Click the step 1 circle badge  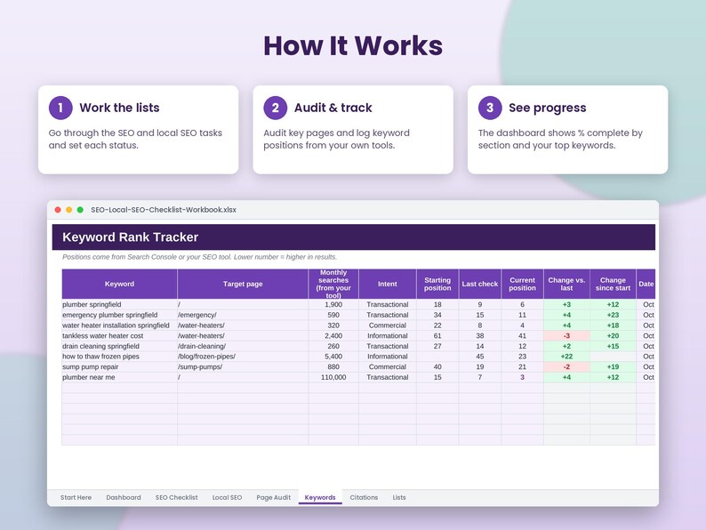click(x=60, y=108)
